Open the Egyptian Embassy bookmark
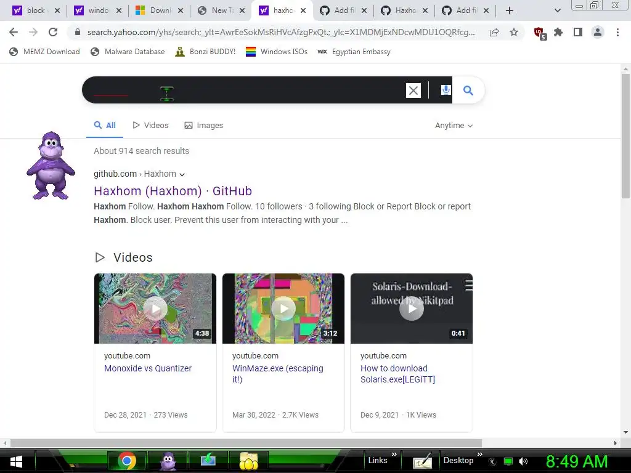The image size is (631, 473). click(354, 52)
